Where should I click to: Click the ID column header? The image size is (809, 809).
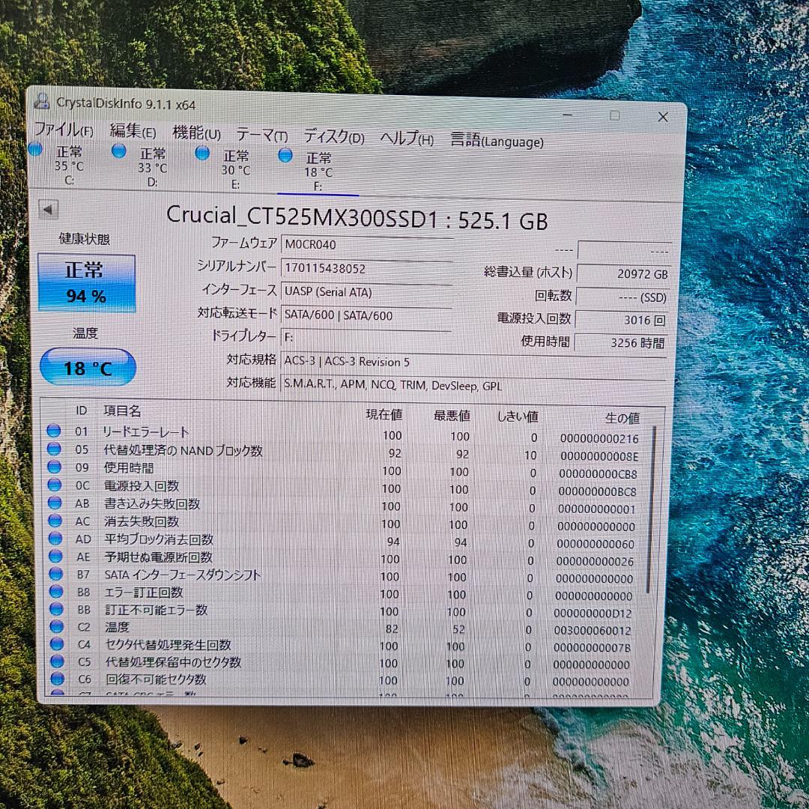coord(82,410)
